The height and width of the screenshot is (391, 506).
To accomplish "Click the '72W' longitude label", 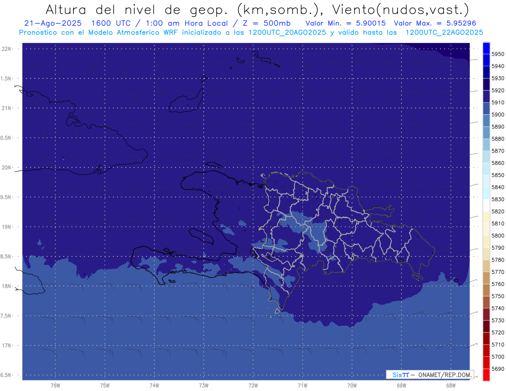I will point(253,385).
